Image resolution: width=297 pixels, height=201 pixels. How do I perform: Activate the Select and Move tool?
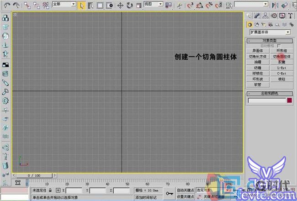tap(120, 5)
